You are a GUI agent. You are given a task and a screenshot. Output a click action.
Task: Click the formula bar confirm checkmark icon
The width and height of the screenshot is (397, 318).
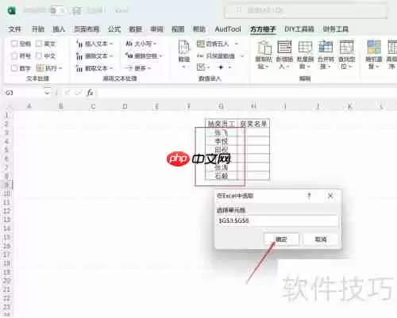(79, 93)
